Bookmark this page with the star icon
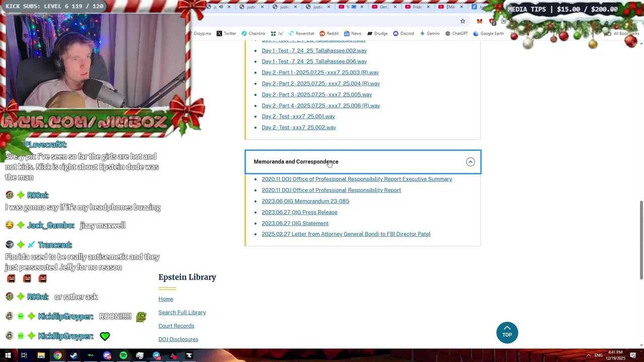 (x=463, y=21)
